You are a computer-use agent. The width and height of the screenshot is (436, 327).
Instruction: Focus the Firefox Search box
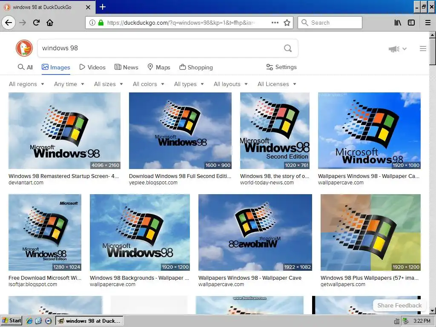pos(330,23)
